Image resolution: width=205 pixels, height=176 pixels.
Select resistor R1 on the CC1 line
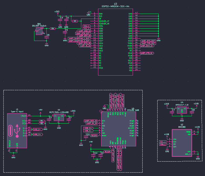click(x=41, y=121)
